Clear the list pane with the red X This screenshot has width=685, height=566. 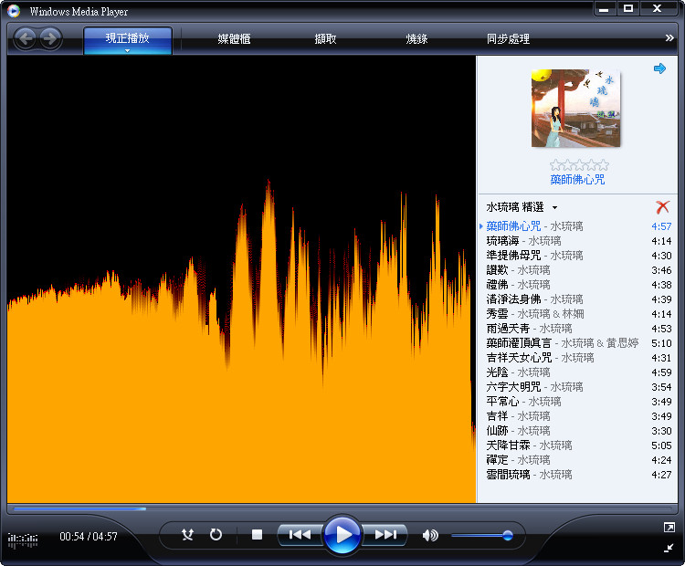click(662, 207)
